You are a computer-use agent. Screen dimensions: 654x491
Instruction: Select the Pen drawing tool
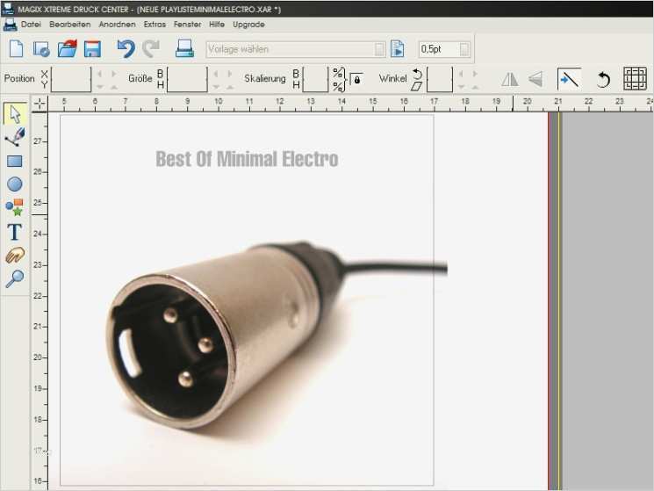[15, 137]
